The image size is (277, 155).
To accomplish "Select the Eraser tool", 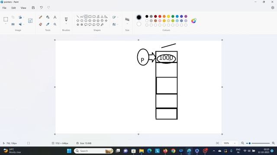I will click(40, 24).
